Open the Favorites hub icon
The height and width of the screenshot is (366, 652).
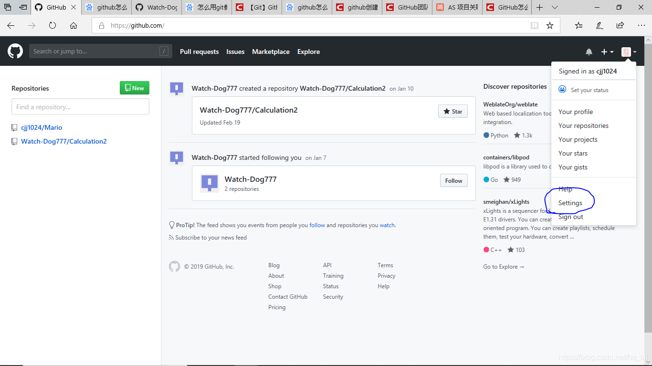578,25
